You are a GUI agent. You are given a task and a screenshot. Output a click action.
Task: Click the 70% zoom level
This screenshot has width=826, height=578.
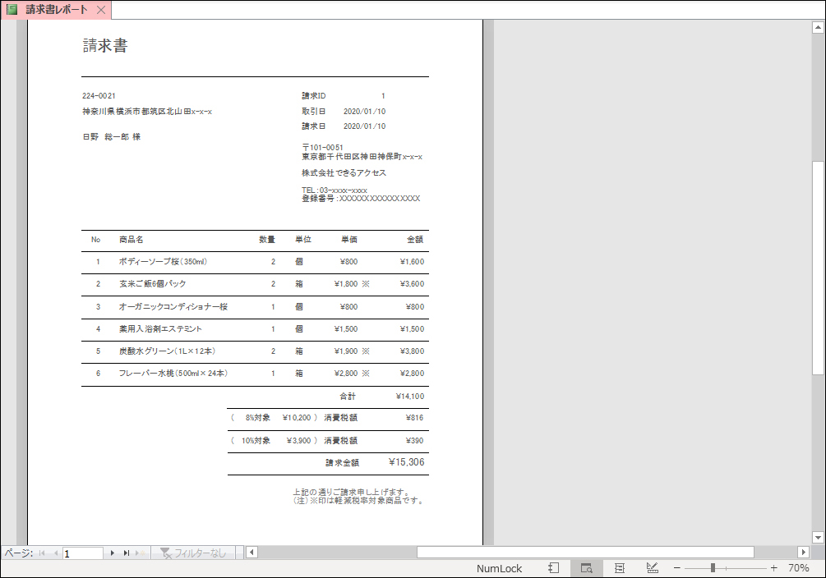799,568
